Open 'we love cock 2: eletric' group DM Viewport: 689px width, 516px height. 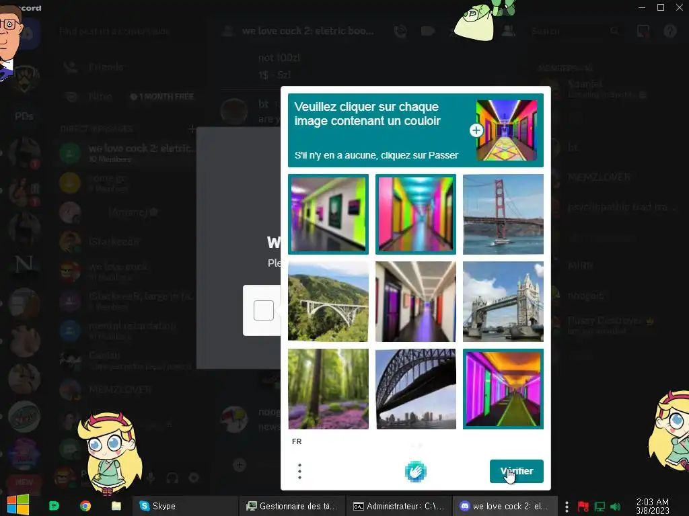[x=127, y=153]
